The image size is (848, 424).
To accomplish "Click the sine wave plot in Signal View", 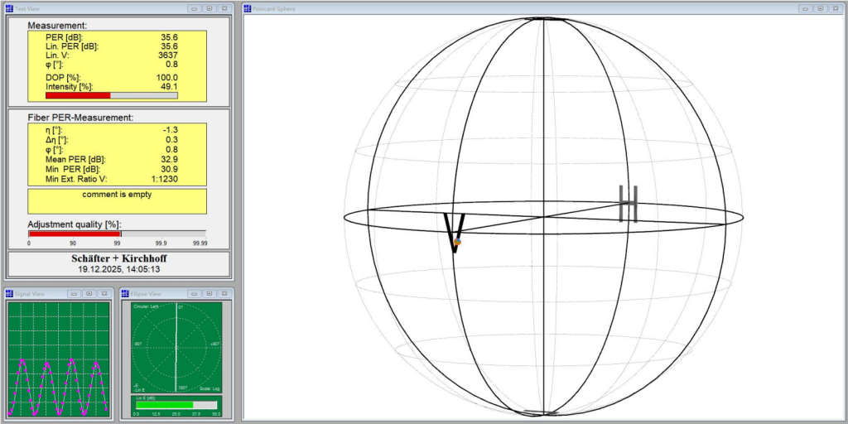I will pos(59,359).
